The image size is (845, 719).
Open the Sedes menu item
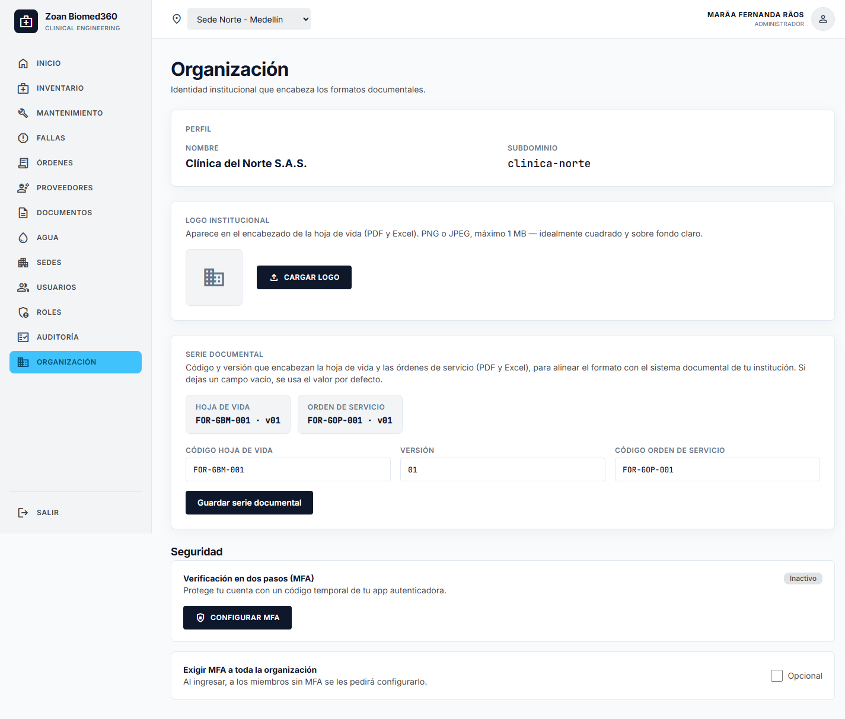click(75, 263)
